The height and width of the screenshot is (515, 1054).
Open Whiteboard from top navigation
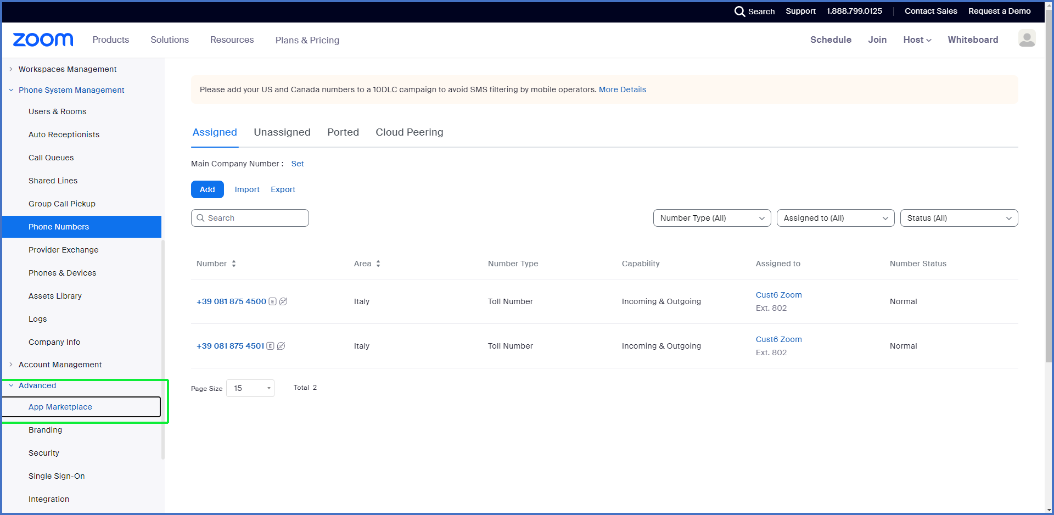(973, 40)
